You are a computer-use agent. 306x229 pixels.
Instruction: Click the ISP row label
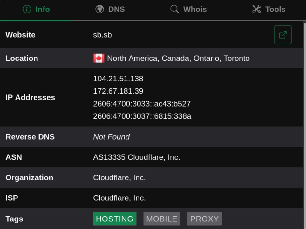coord(12,198)
